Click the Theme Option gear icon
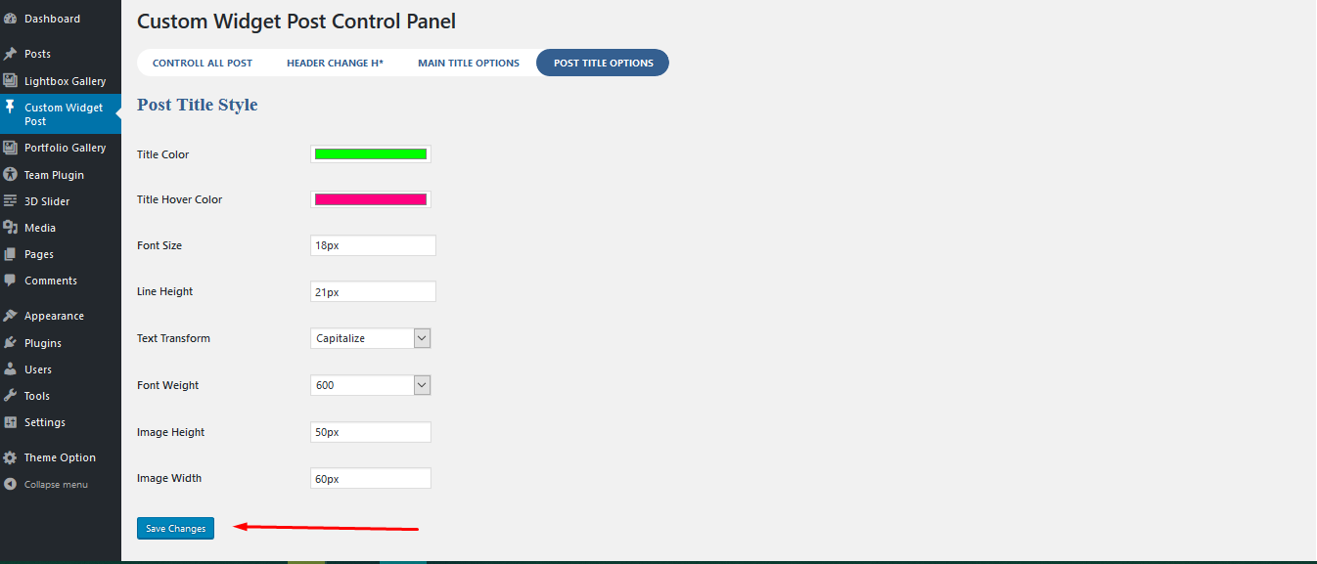1317x564 pixels. point(10,457)
